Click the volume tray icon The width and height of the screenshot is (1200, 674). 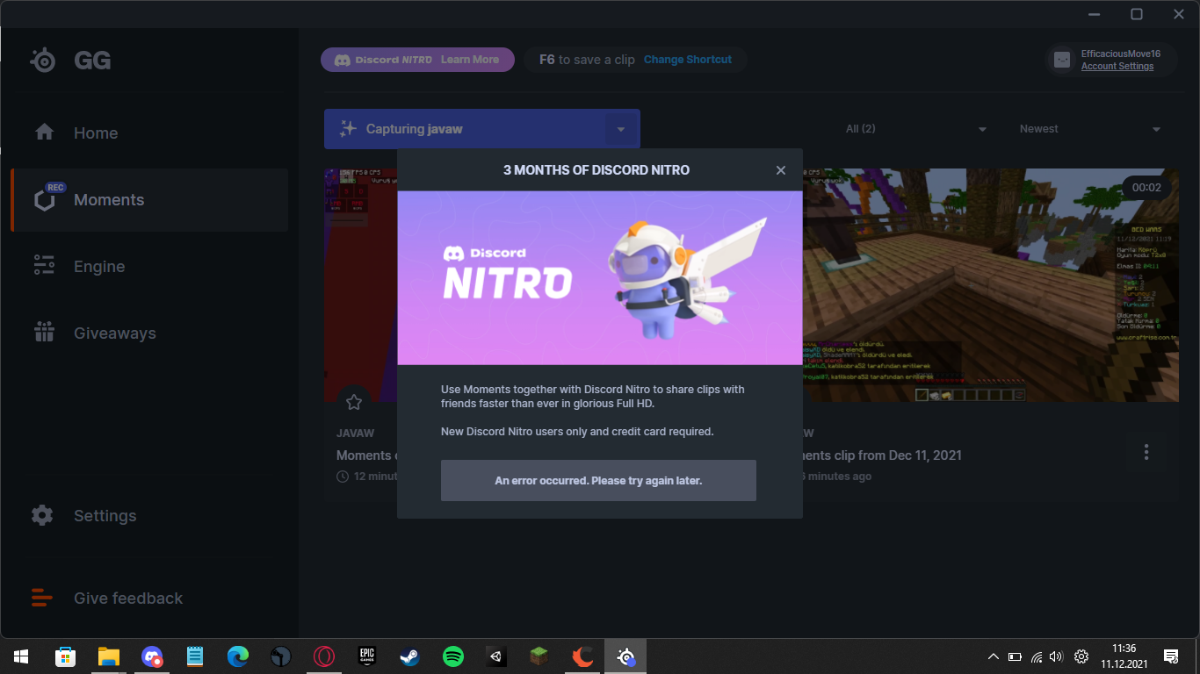coord(1056,656)
